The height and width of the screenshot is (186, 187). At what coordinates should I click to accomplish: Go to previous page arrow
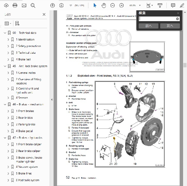pos(53,5)
